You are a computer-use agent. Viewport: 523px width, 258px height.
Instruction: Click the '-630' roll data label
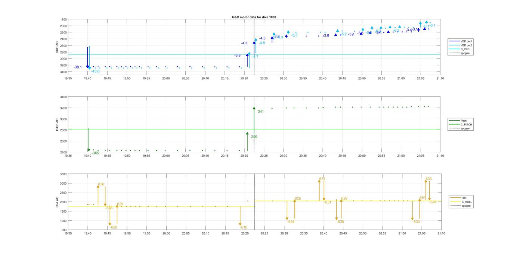416,222
